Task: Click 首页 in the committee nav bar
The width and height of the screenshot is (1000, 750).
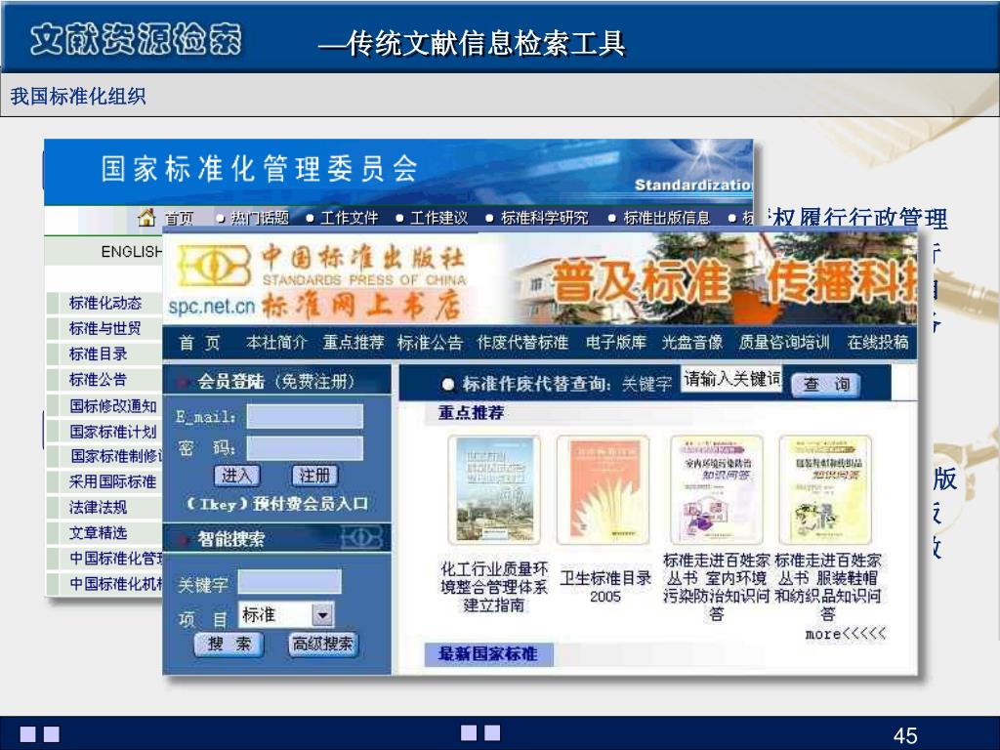Action: click(180, 218)
